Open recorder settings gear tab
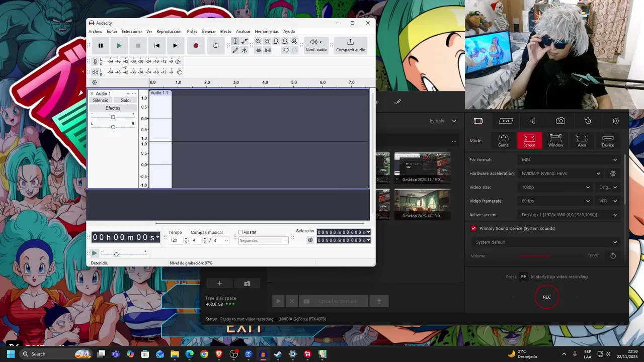The width and height of the screenshot is (644, 362). [x=615, y=121]
